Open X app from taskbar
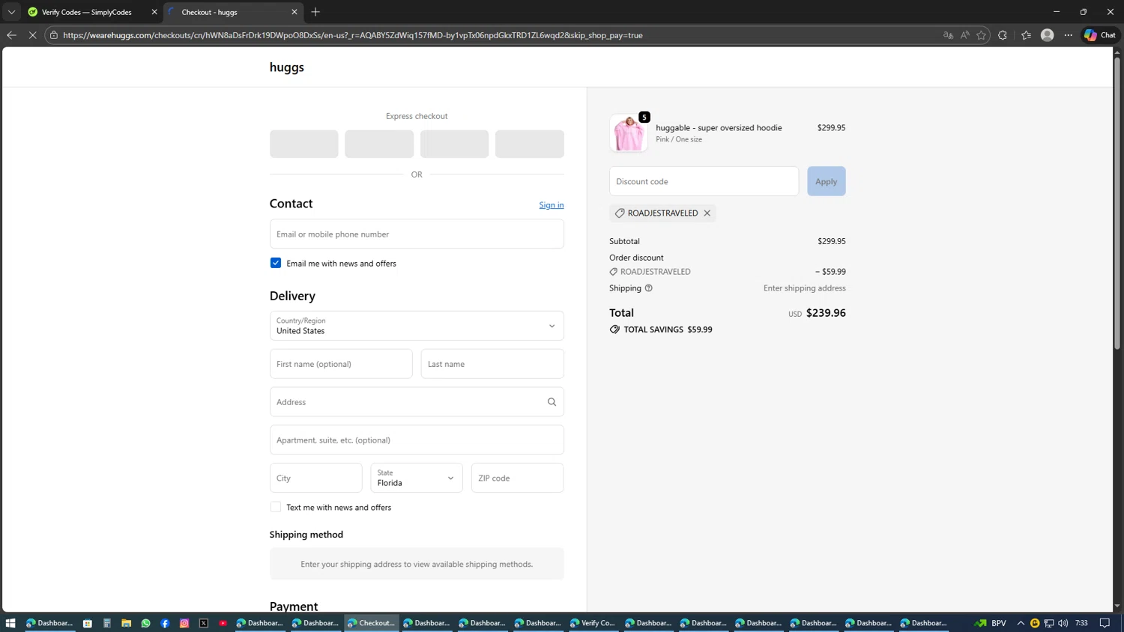The image size is (1124, 632). 204,623
